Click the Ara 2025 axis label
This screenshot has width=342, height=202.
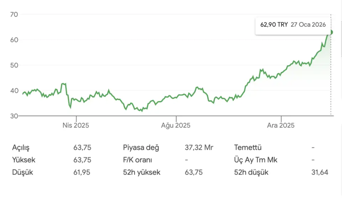pos(281,126)
